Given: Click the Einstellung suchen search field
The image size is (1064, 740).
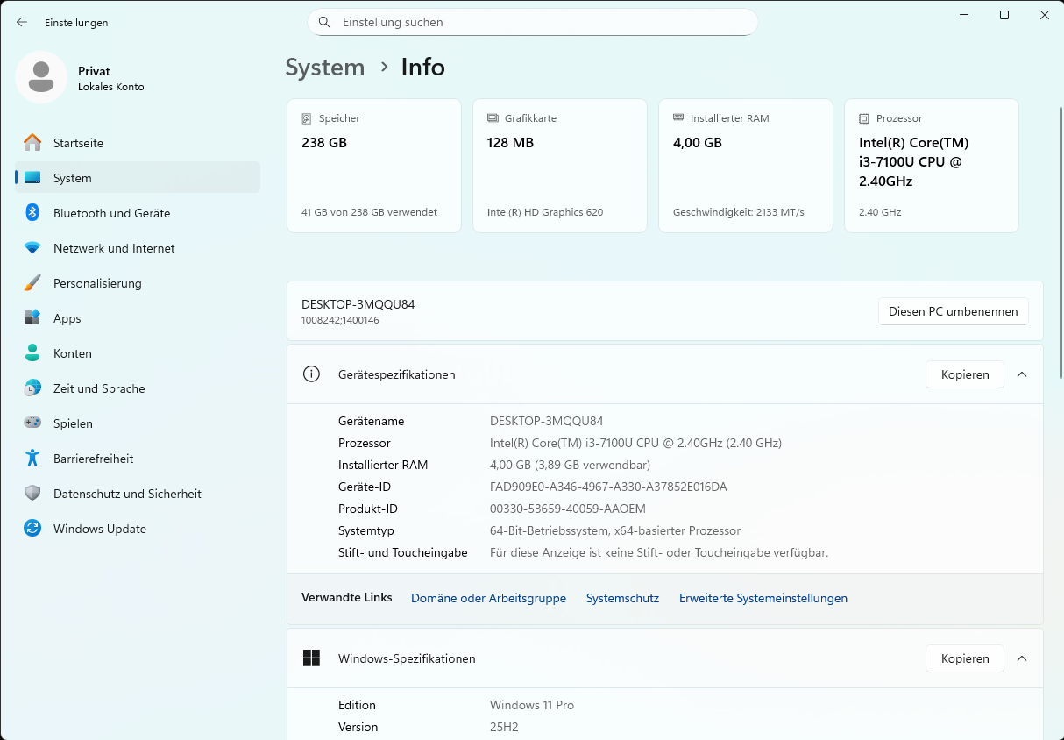Looking at the screenshot, I should point(533,22).
